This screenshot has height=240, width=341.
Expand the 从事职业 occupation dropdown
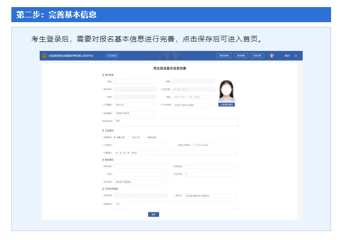(x=176, y=153)
